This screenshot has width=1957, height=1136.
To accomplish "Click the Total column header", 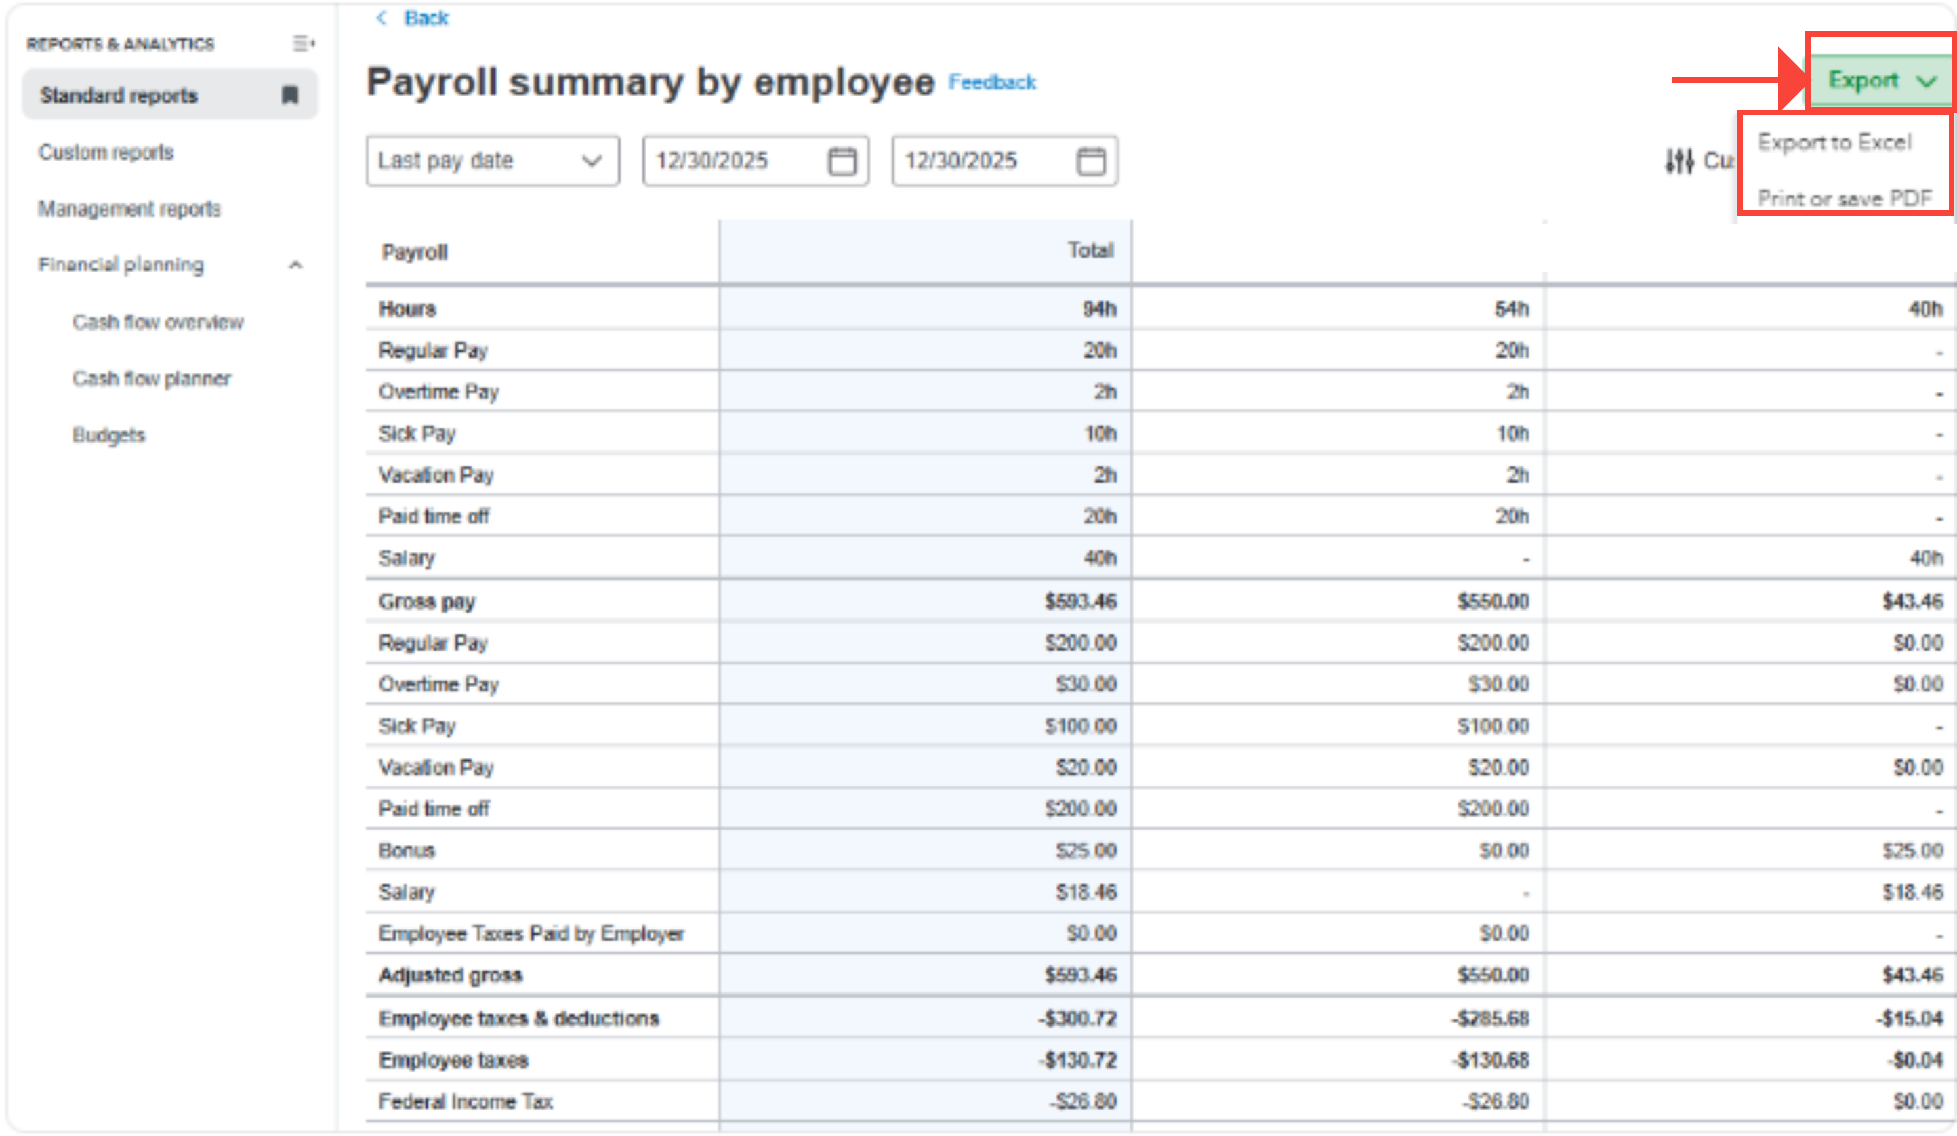I will pos(1089,250).
